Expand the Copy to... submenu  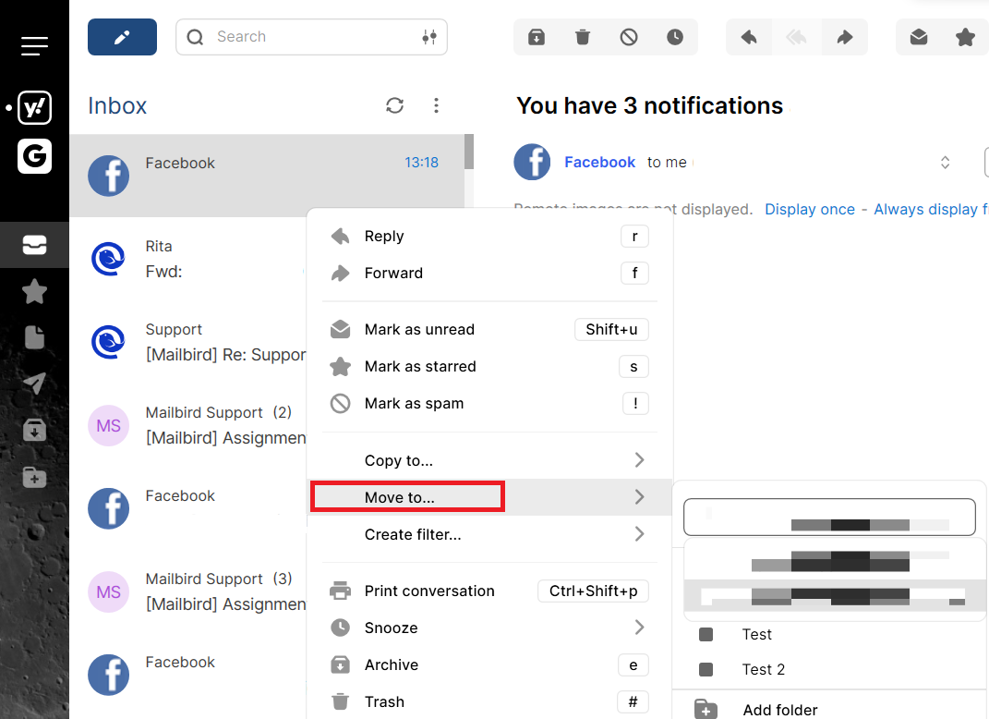click(x=489, y=460)
